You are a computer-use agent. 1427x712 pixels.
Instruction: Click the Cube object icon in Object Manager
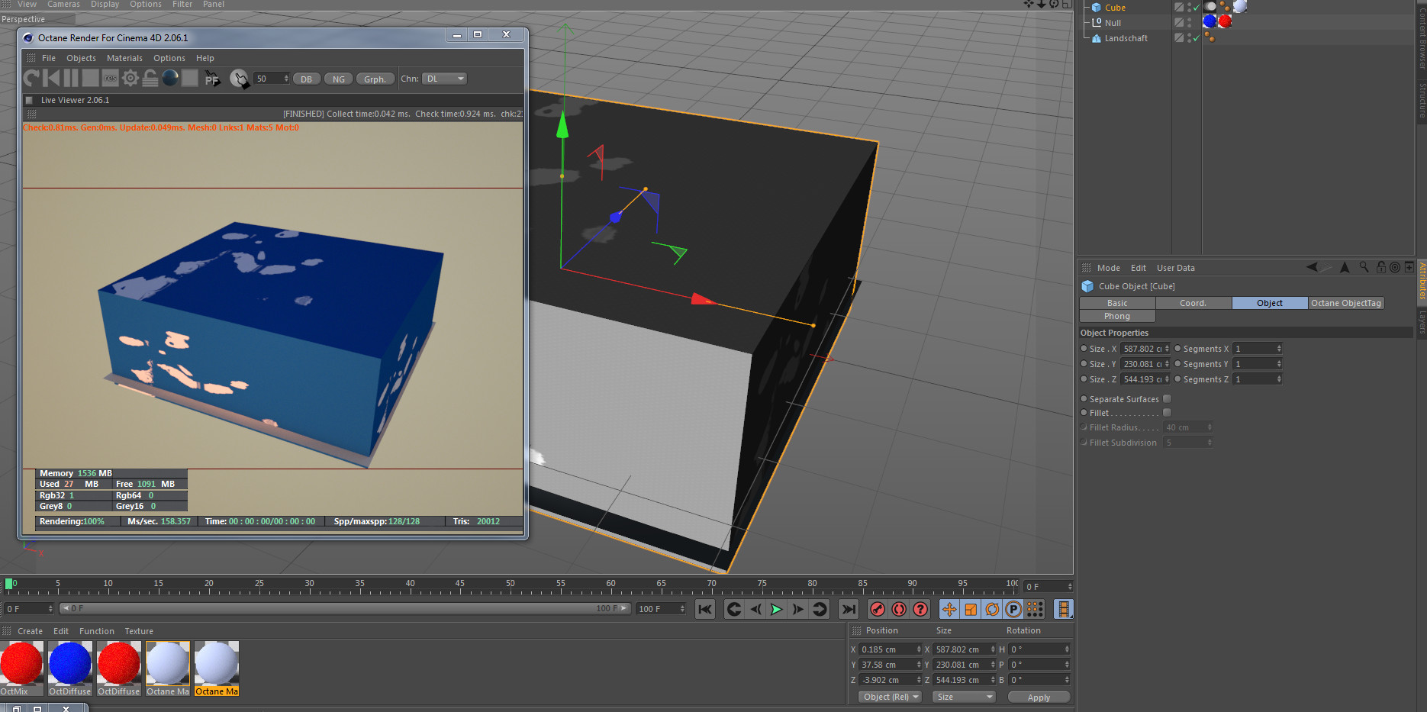[1096, 8]
